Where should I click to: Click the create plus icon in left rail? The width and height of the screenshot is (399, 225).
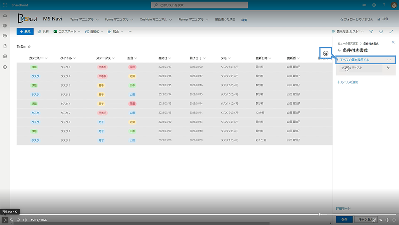click(x=5, y=67)
